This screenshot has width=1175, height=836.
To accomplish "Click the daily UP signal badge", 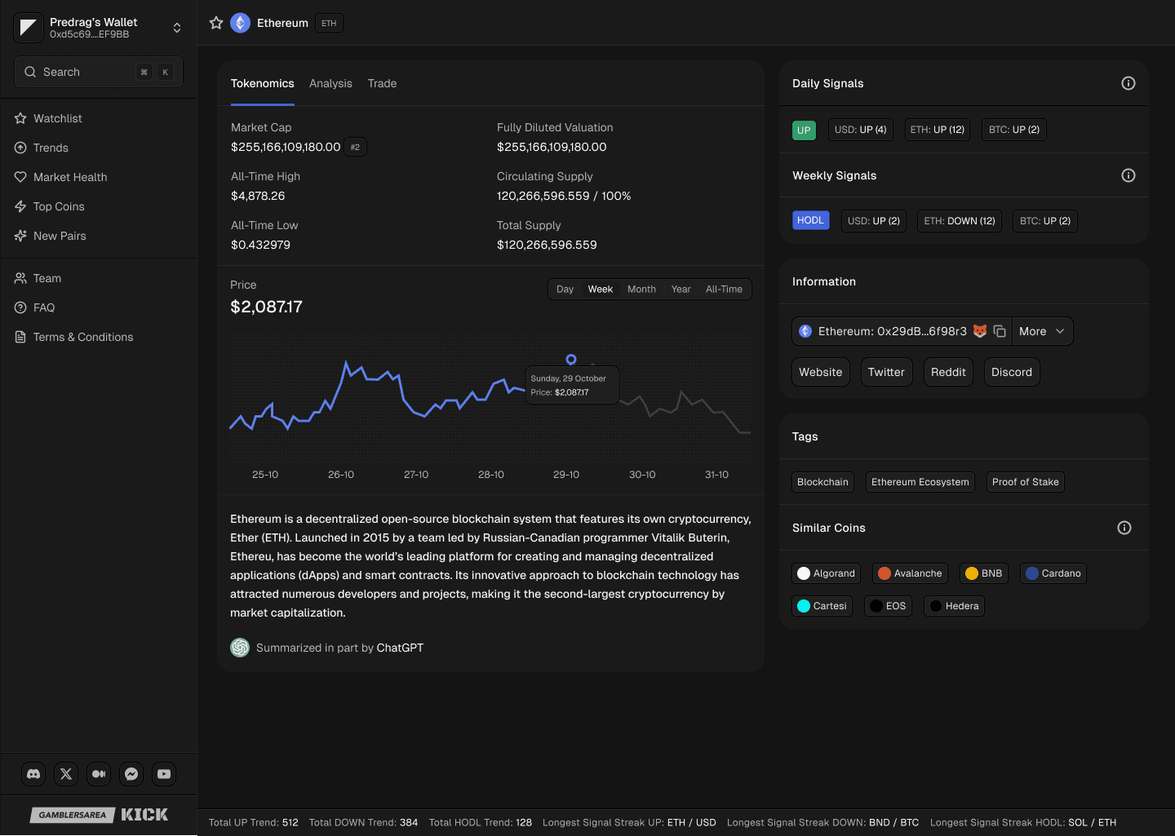I will coord(804,130).
